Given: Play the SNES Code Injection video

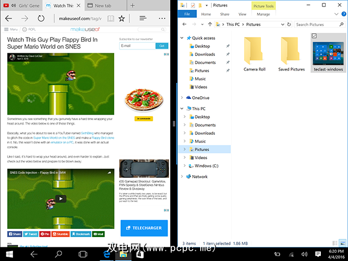Looking at the screenshot, I should pyautogui.click(x=61, y=198).
